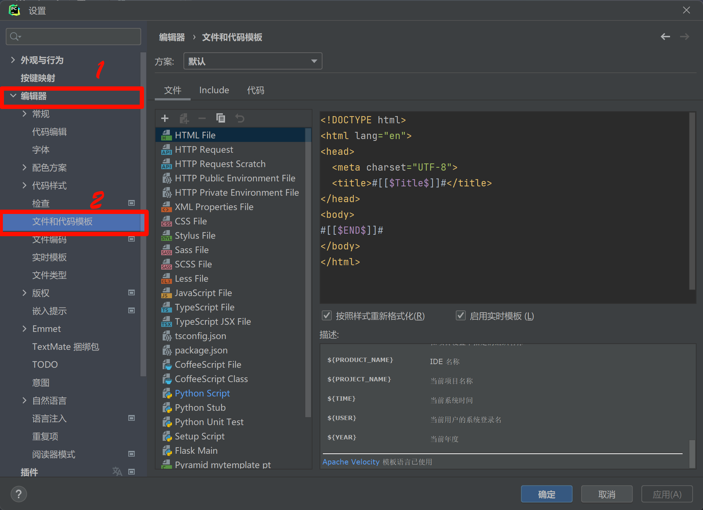703x510 pixels.
Task: Expand the Emmet settings node
Action: point(24,329)
